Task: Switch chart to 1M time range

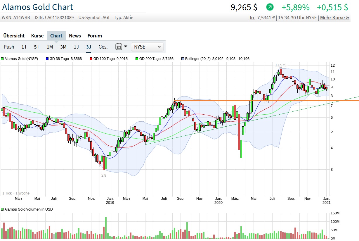Action: point(50,47)
